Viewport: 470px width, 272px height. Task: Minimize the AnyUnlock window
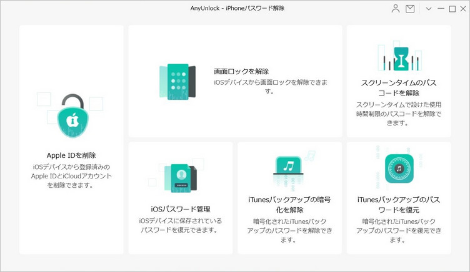click(x=441, y=9)
